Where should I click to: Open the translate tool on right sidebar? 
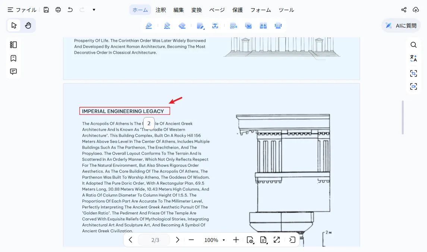(413, 58)
